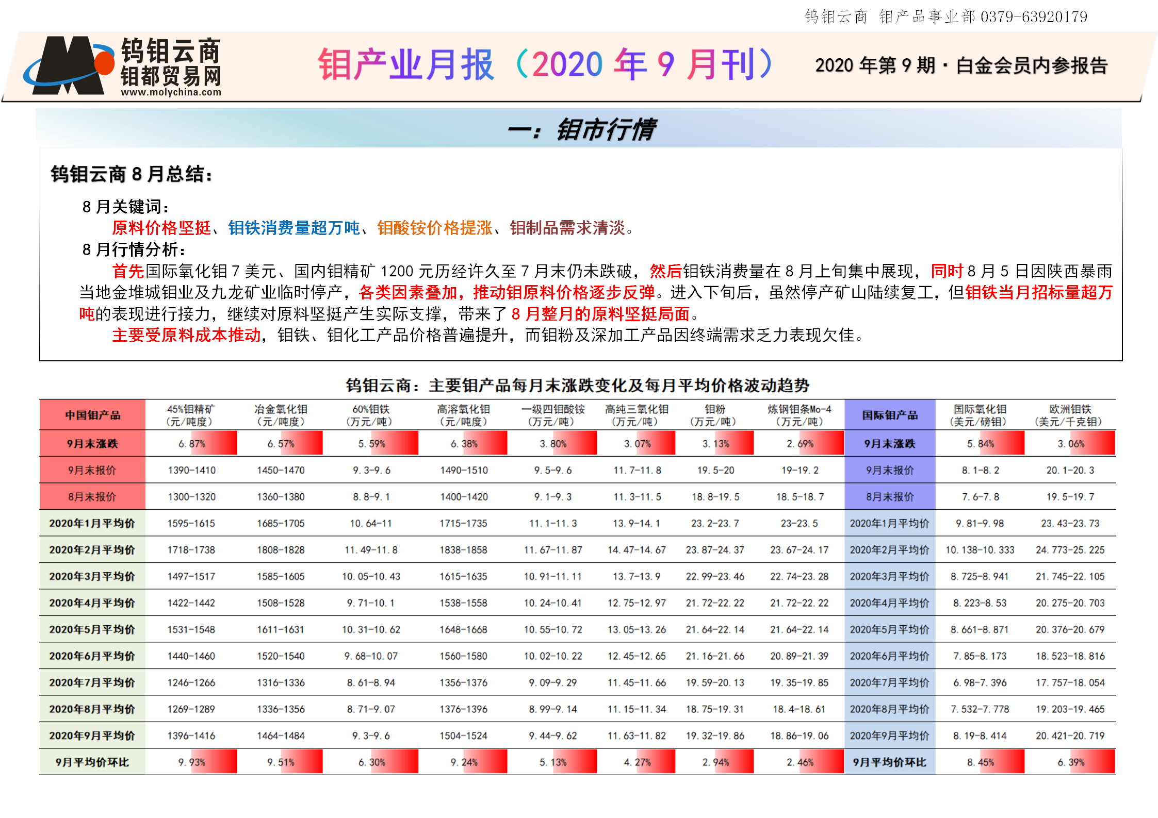The height and width of the screenshot is (818, 1158).
Task: Click the red keyword 原料价格坚挺
Action: click(161, 228)
